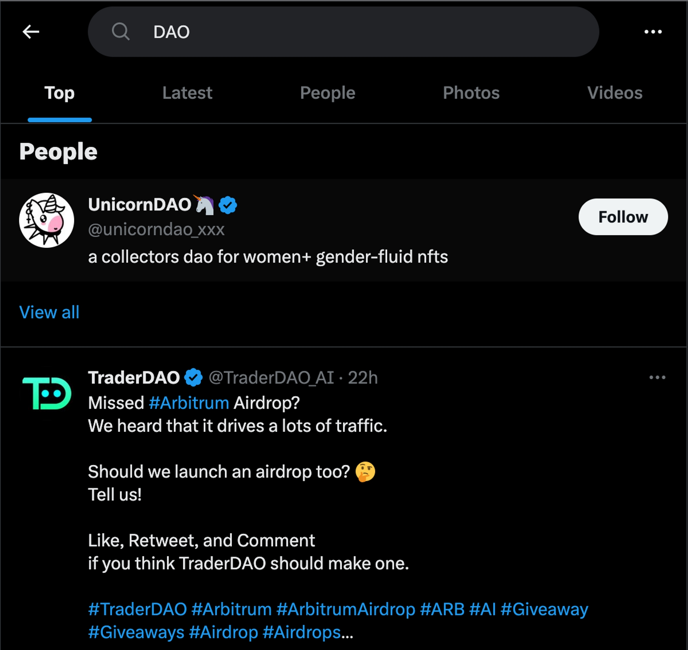Click the search magnifier icon

[x=121, y=32]
